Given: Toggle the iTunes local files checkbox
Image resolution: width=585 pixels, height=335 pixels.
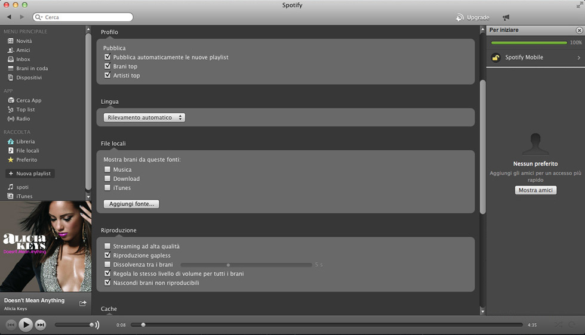Looking at the screenshot, I should click(107, 188).
